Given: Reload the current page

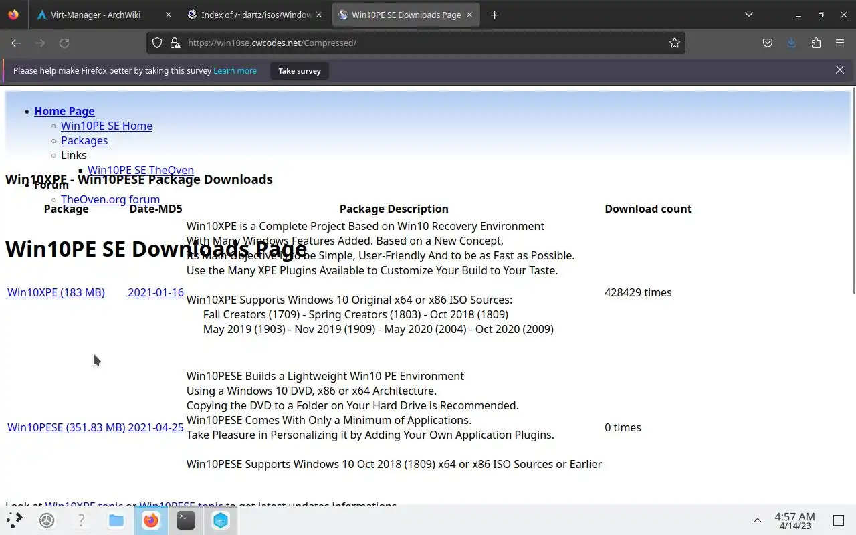Looking at the screenshot, I should (64, 43).
